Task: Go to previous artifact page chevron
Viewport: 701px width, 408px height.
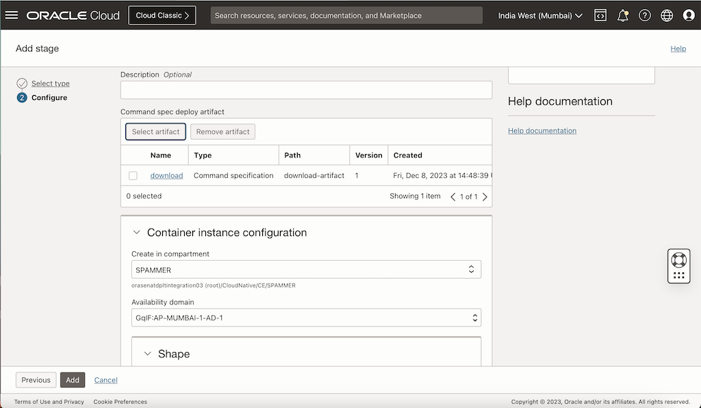Action: pos(453,196)
